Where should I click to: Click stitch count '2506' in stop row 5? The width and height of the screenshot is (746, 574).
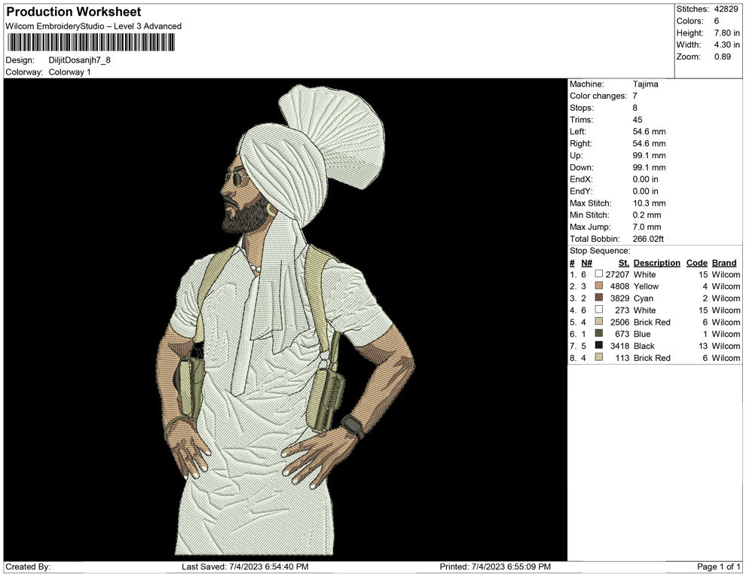[619, 322]
